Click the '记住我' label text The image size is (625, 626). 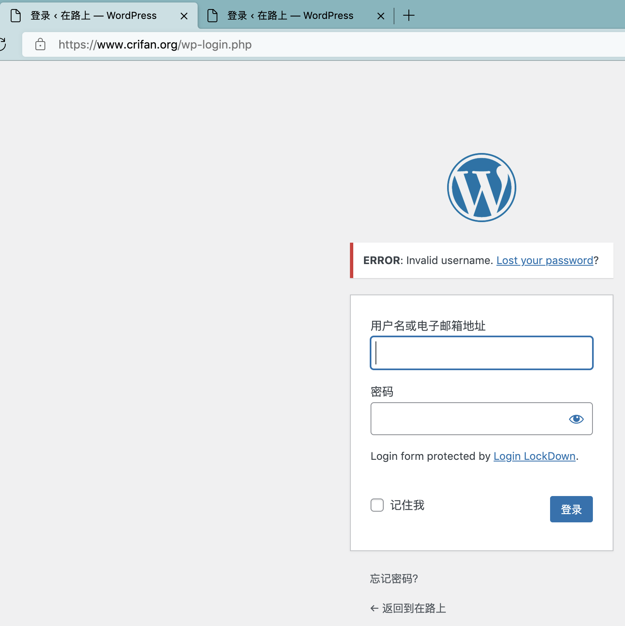tap(407, 505)
